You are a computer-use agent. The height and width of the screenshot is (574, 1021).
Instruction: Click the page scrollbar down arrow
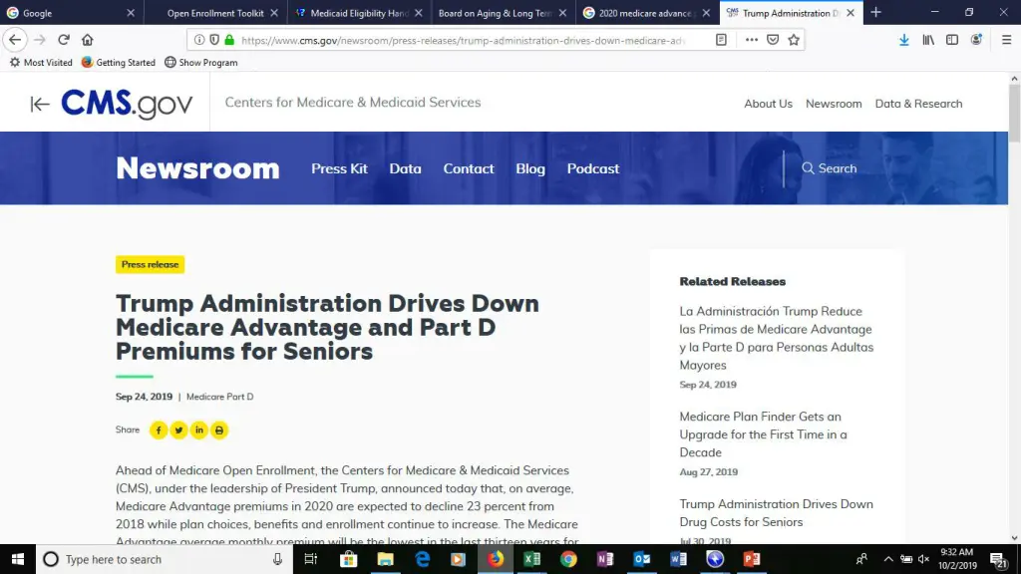1014,538
